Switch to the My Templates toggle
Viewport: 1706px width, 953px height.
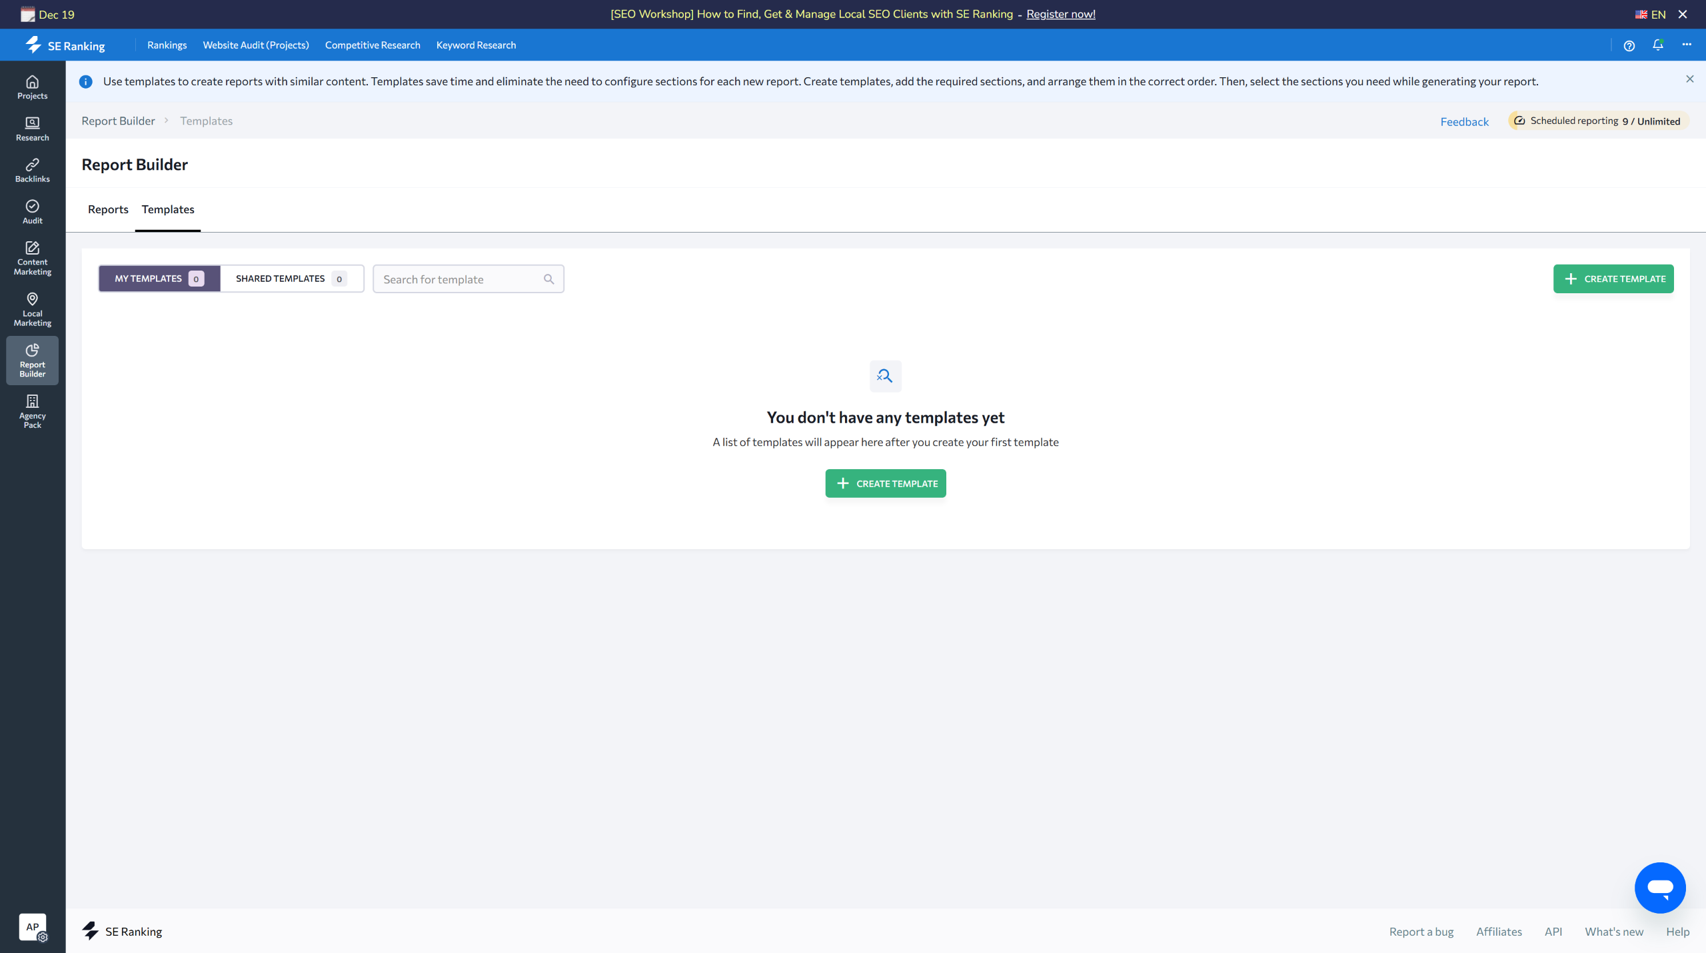[x=159, y=279]
